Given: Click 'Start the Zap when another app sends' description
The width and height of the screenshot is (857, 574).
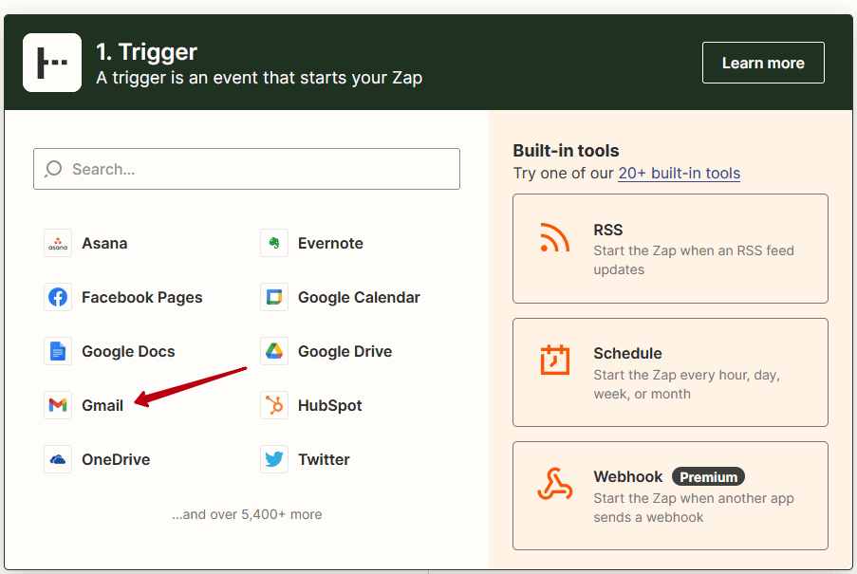Looking at the screenshot, I should [x=694, y=508].
